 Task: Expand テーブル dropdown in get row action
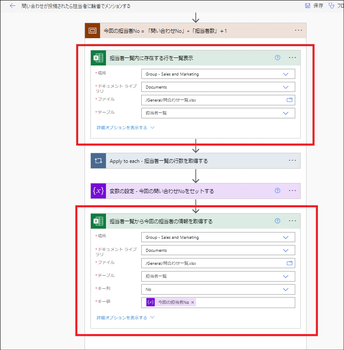(286, 276)
